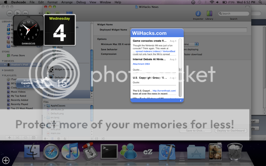The width and height of the screenshot is (266, 166).
Task: Click the right arrow-list icon in bottom bar
Action: pyautogui.click(x=103, y=139)
